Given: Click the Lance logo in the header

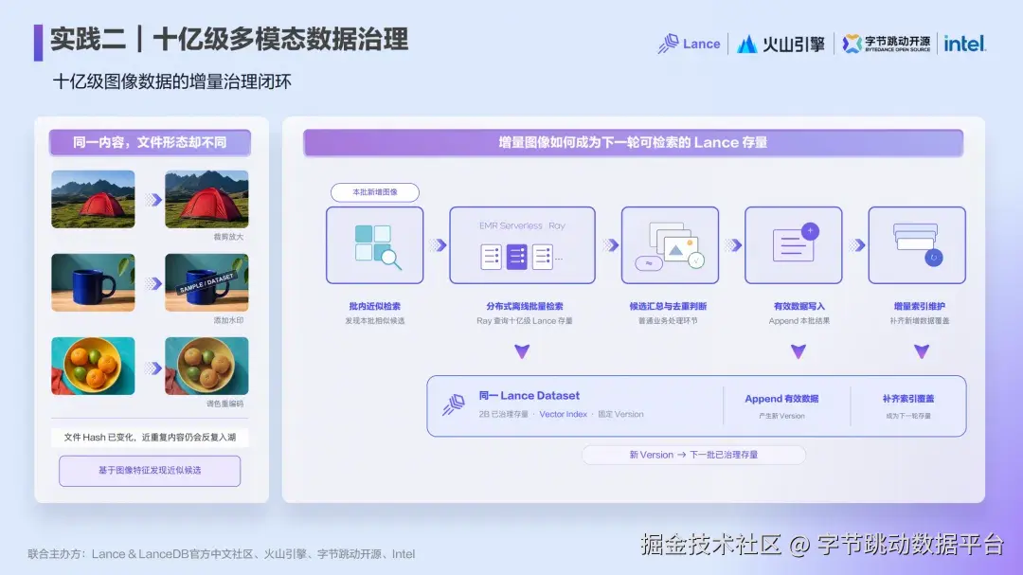Looking at the screenshot, I should pyautogui.click(x=689, y=44).
